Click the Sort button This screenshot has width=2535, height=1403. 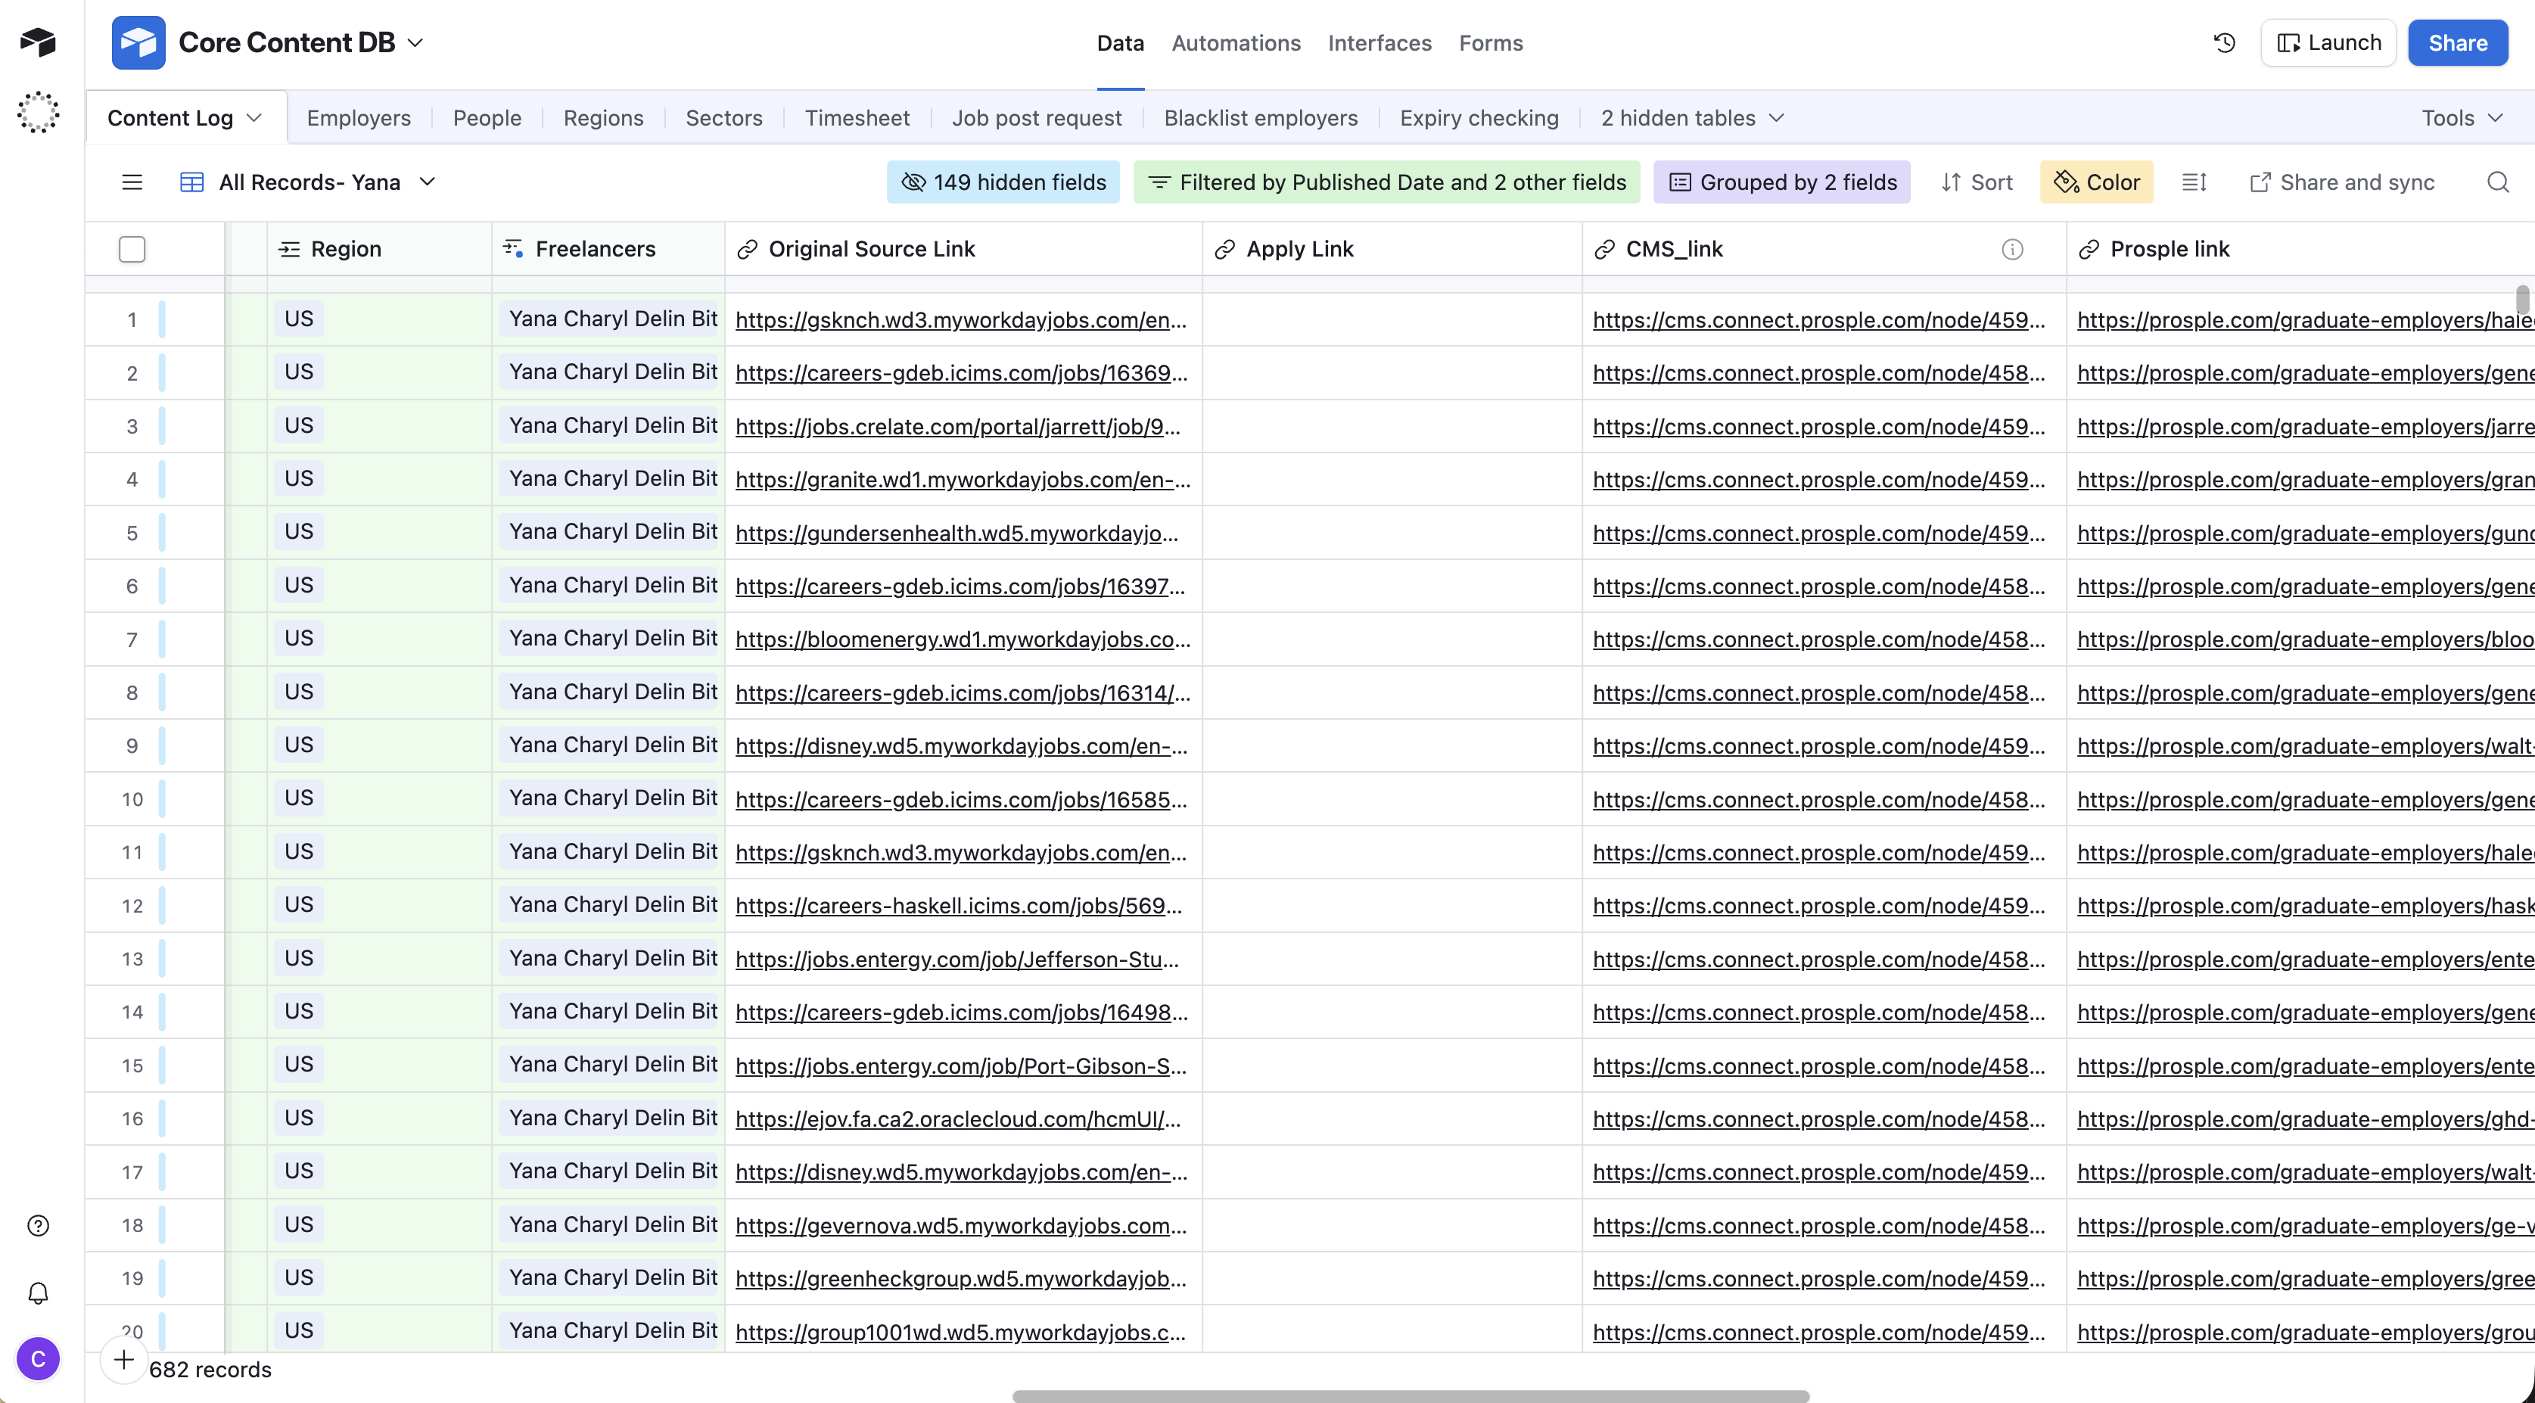point(1976,182)
